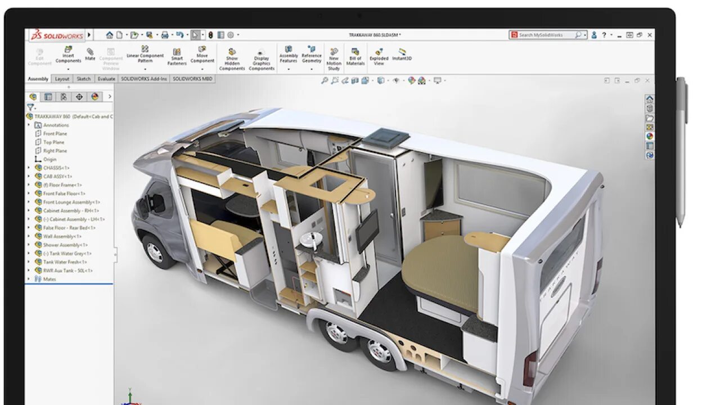Switch to the Sketch tab
The width and height of the screenshot is (720, 405).
tap(83, 79)
